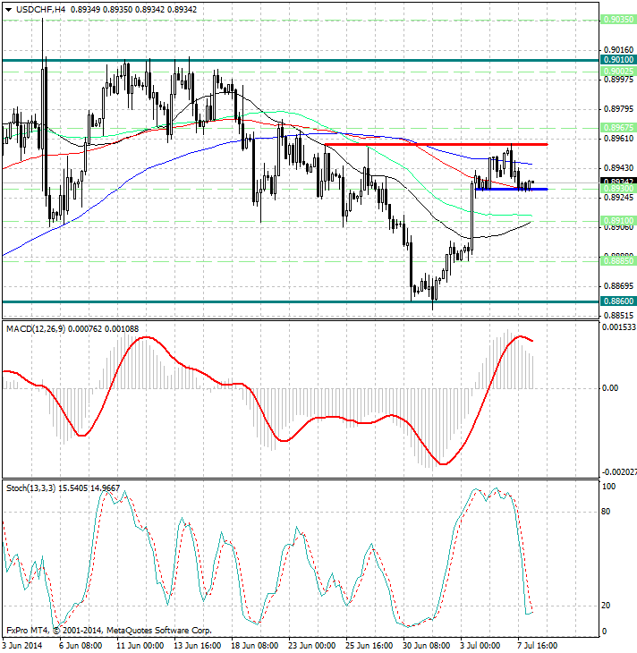Click the 20 stochastic oversold level value
This screenshot has height=653, width=637.
point(607,605)
